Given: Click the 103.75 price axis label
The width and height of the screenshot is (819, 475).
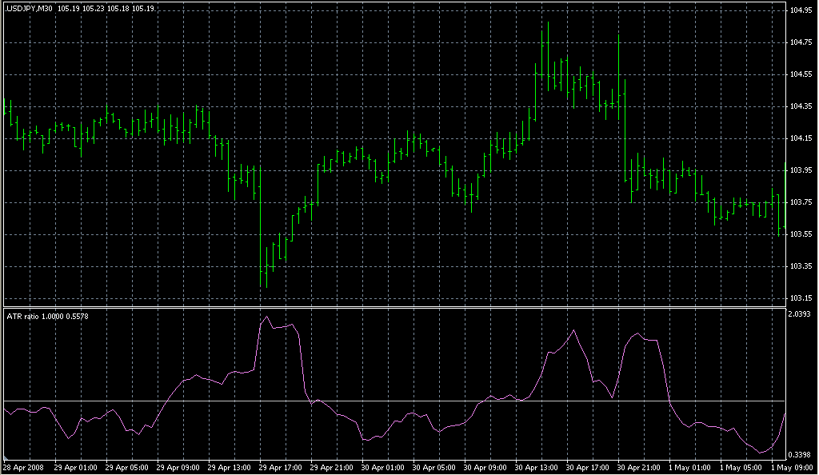Looking at the screenshot, I should (x=802, y=202).
